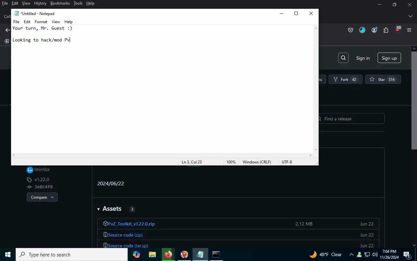Open the Firefox list all tabs chevron
This screenshot has width=417, height=261.
(410, 16)
